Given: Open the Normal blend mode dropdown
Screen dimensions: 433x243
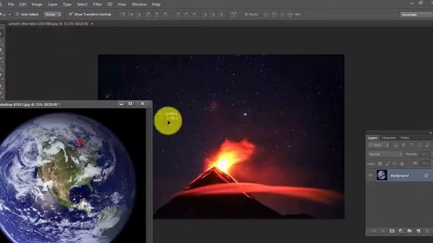Looking at the screenshot, I should [x=385, y=155].
